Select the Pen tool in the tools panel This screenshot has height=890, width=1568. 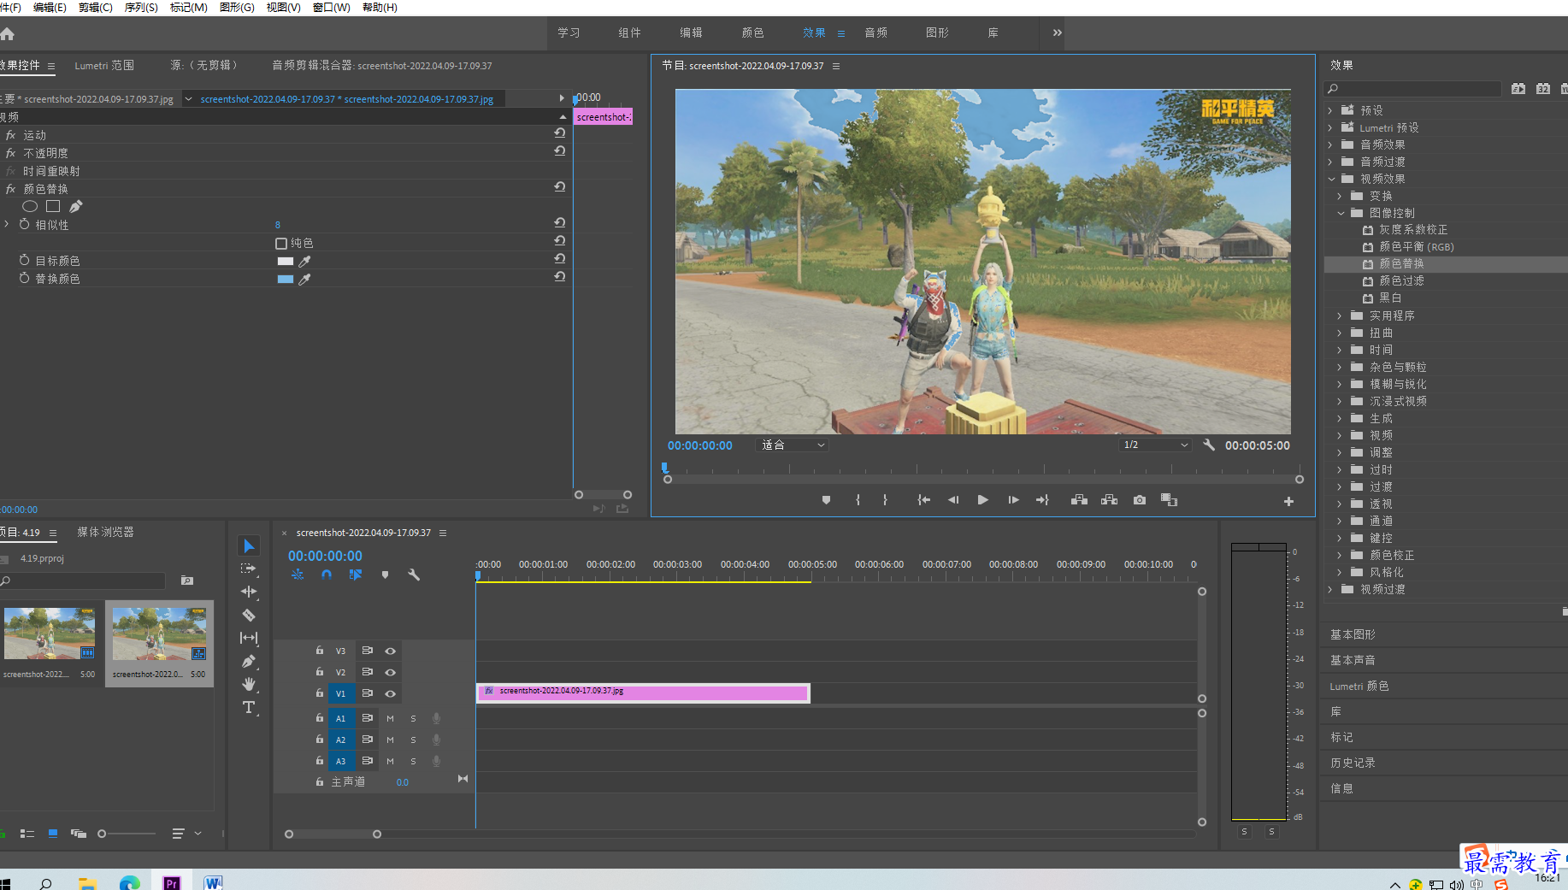click(x=249, y=661)
